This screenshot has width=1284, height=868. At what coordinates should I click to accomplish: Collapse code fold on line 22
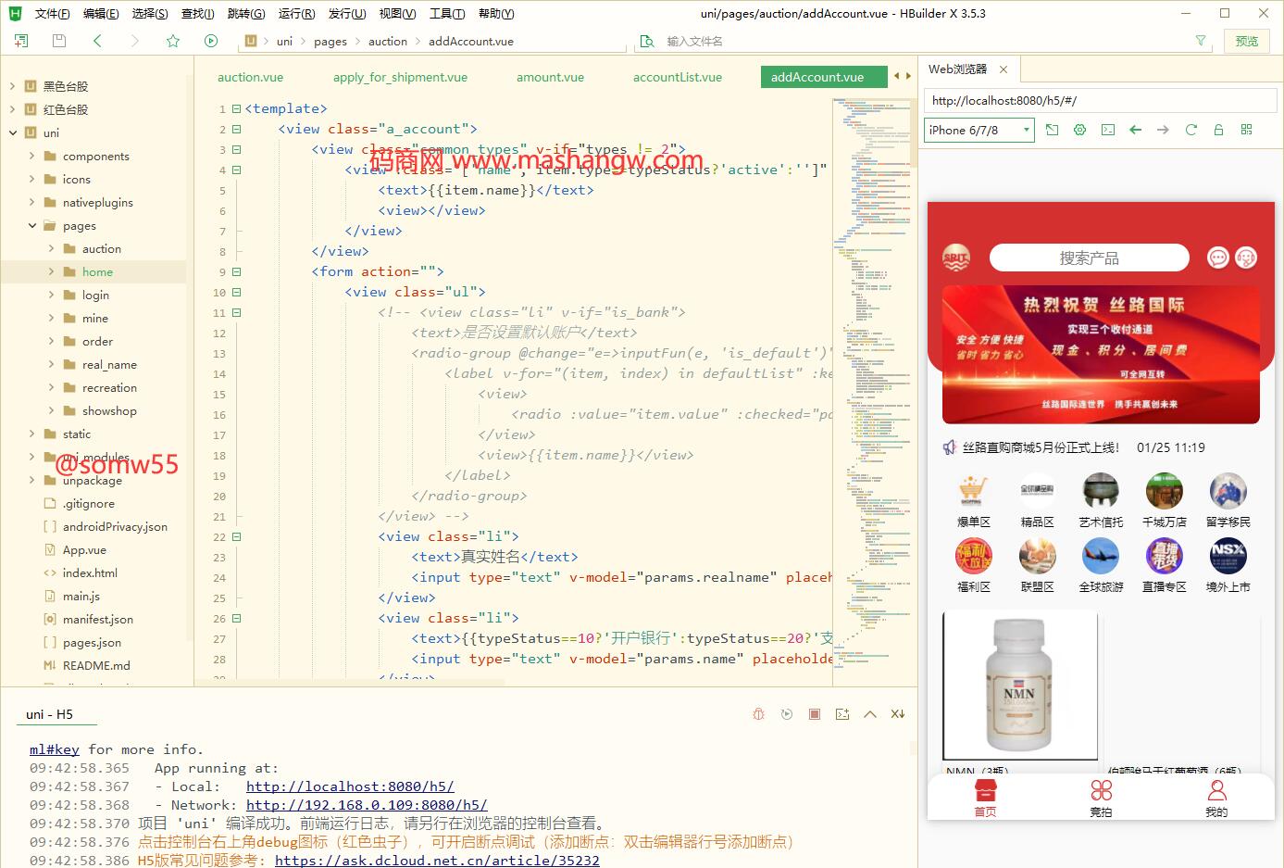pos(236,536)
